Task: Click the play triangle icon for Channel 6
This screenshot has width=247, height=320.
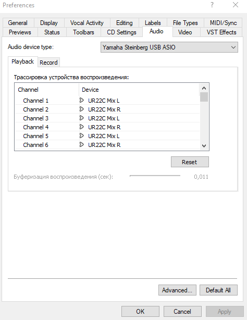Action: point(82,145)
